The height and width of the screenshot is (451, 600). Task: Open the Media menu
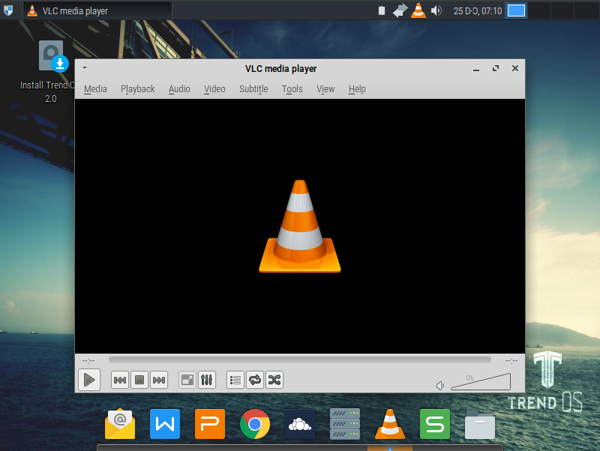(x=95, y=88)
